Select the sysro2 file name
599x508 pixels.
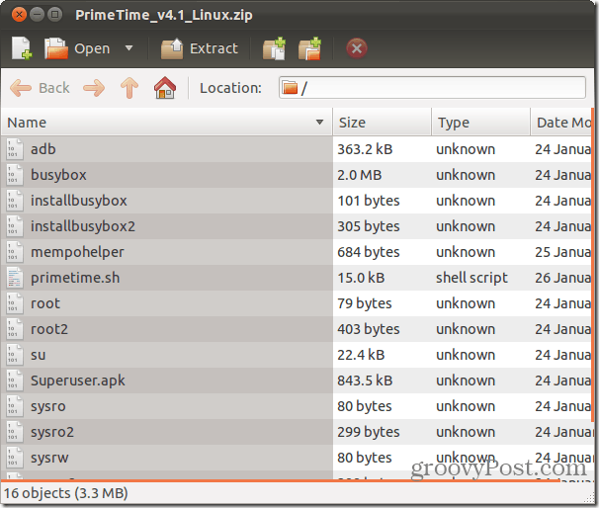pyautogui.click(x=52, y=432)
